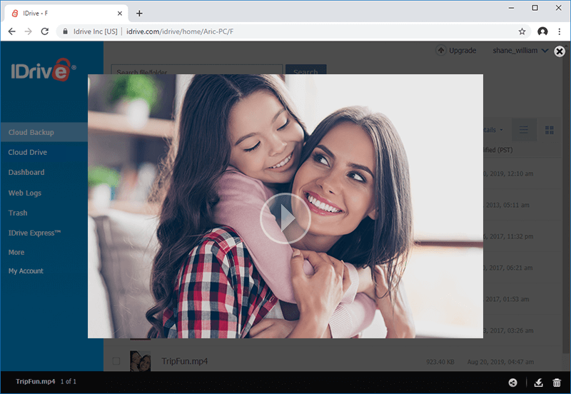Click the Upgrade link
Image resolution: width=571 pixels, height=394 pixels.
click(x=463, y=50)
